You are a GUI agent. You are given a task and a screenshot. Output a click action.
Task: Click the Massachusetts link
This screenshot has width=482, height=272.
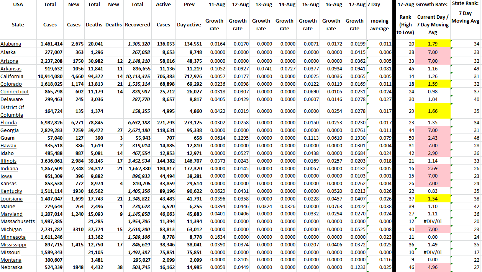pos(18,222)
